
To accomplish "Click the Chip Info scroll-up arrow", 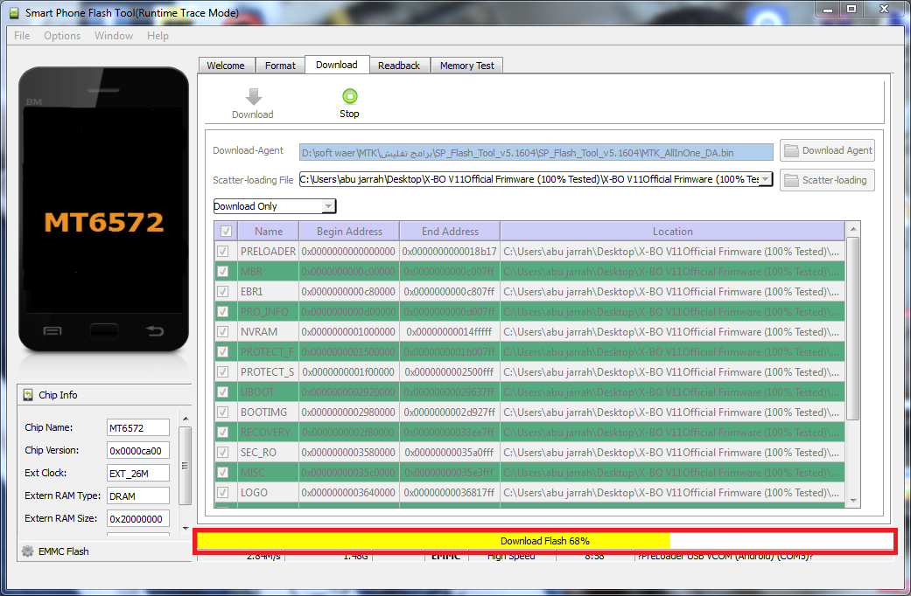I will pyautogui.click(x=186, y=419).
